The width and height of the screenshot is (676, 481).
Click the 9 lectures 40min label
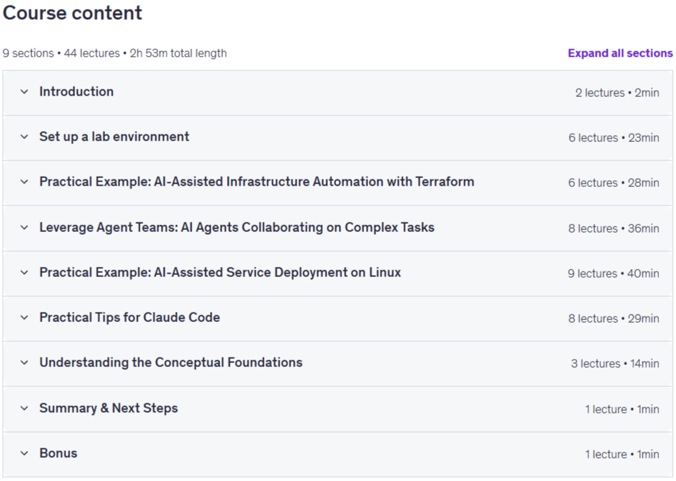tap(613, 274)
